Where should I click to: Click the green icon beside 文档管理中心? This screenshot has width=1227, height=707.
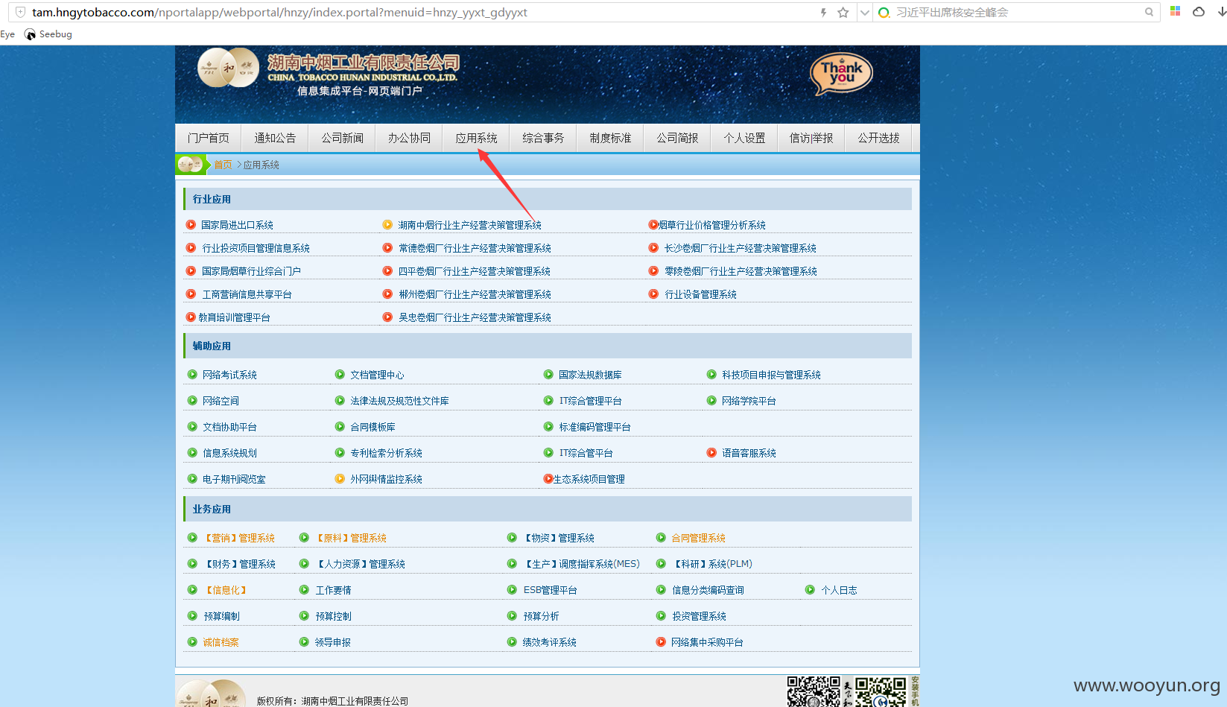point(340,374)
